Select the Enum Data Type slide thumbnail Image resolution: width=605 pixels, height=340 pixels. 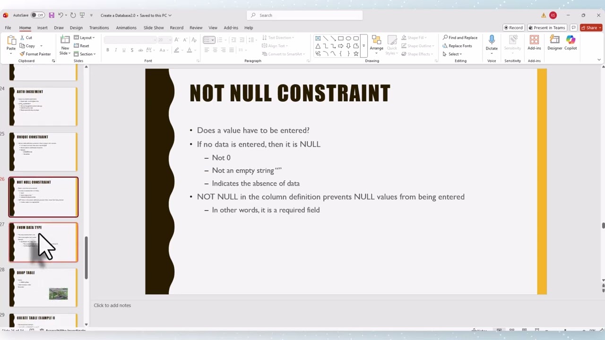[43, 242]
